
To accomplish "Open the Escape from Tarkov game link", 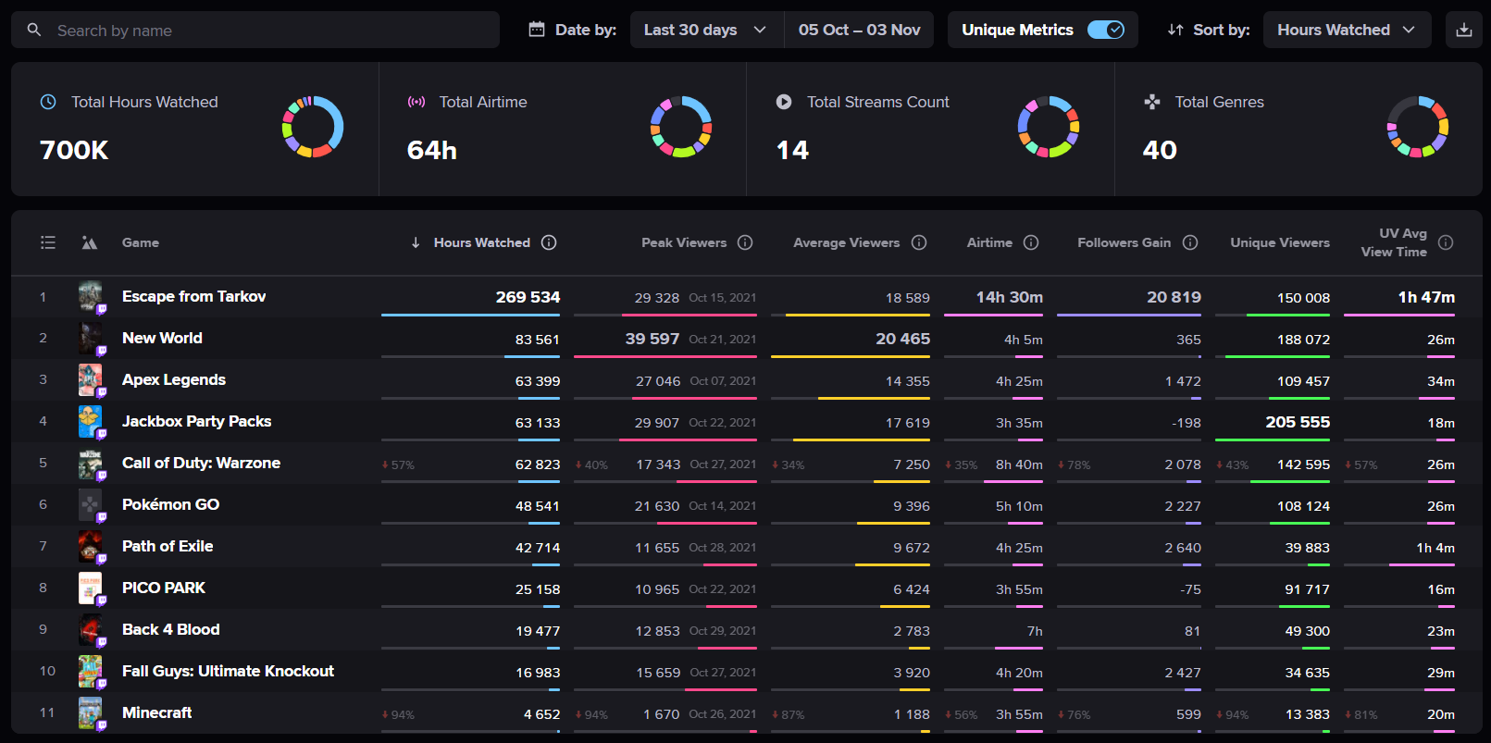I will pos(193,296).
